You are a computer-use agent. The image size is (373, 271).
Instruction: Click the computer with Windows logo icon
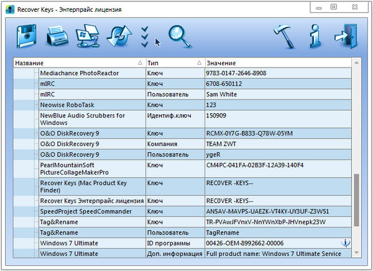point(86,37)
